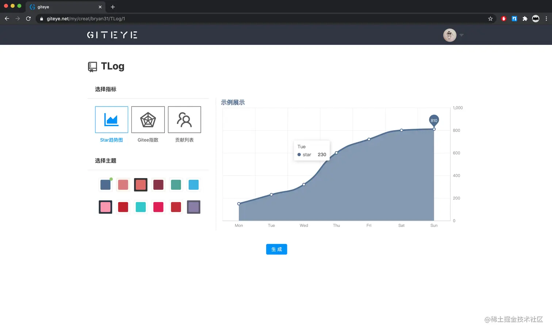
Task: Click the Fri data point
Action: [369, 139]
